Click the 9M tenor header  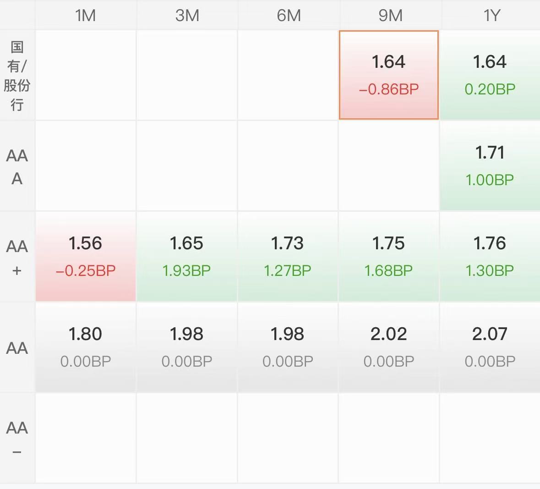(x=390, y=16)
